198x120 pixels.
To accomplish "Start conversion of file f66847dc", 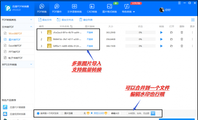I will pos(161,39).
